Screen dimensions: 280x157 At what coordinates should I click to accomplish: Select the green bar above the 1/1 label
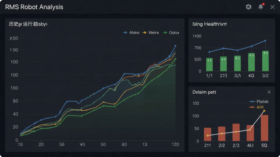(209, 65)
